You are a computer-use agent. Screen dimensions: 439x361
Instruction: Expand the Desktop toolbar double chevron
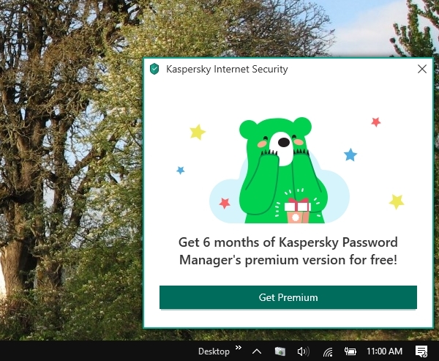[x=239, y=348]
